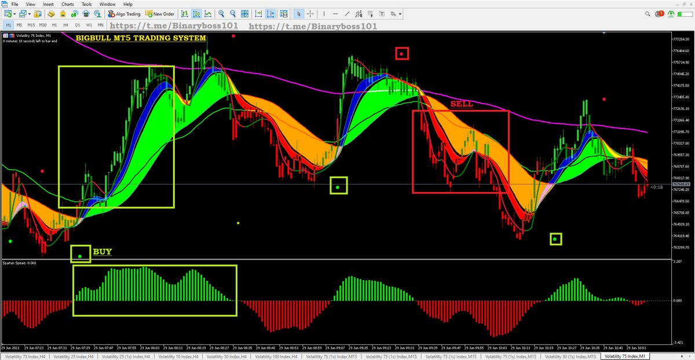
Task: Select the H4 timeframe
Action: pos(66,25)
